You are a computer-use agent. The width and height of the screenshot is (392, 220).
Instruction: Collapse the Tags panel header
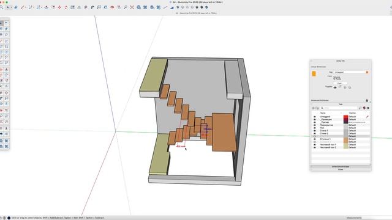(x=341, y=105)
